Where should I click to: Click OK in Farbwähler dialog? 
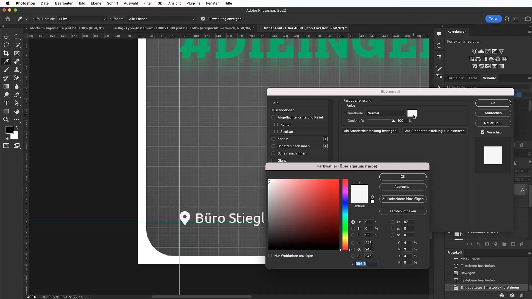[403, 177]
